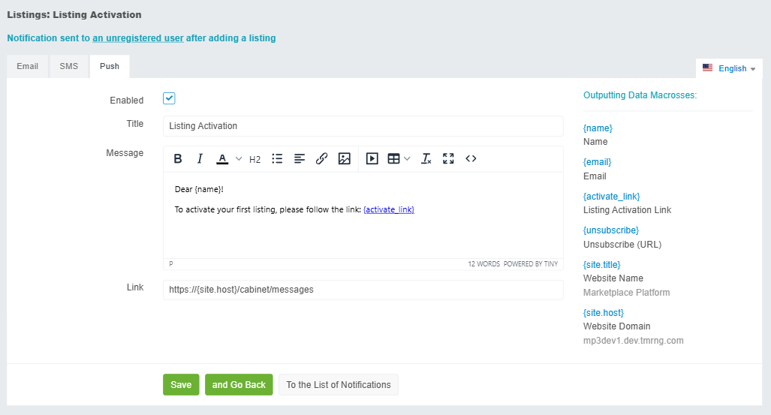Click into the Link input field

(x=363, y=290)
